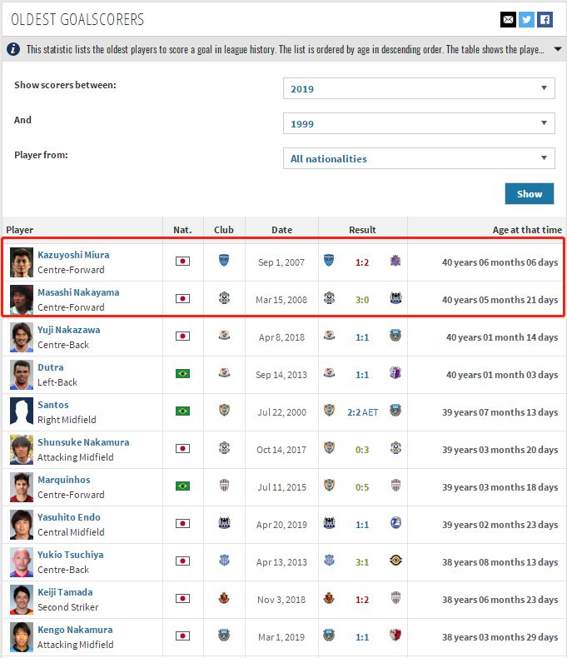Click away team crest in Mar 1, 2019 match

click(395, 635)
